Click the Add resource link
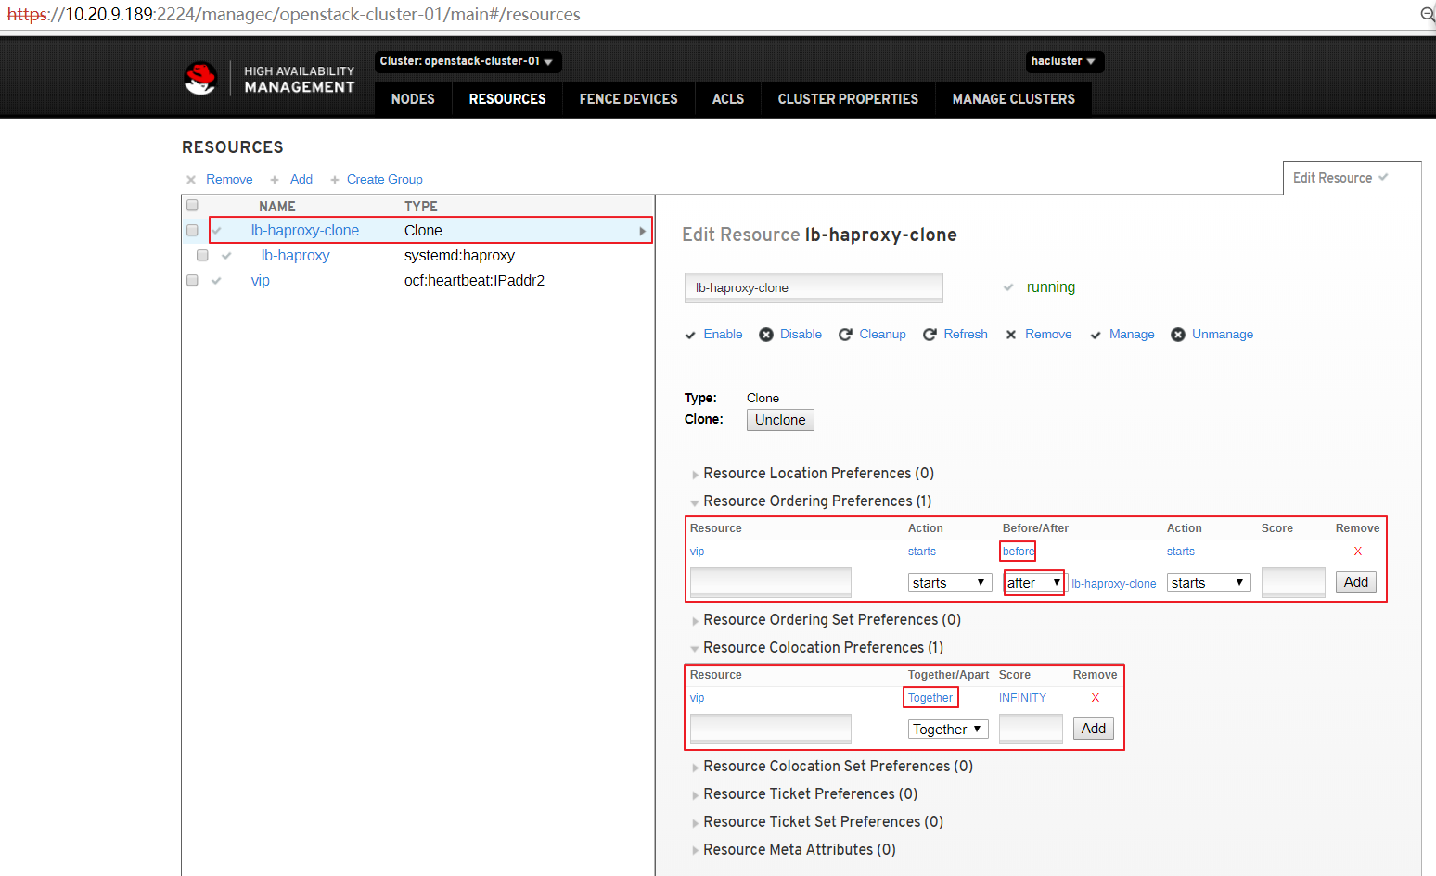 (301, 180)
